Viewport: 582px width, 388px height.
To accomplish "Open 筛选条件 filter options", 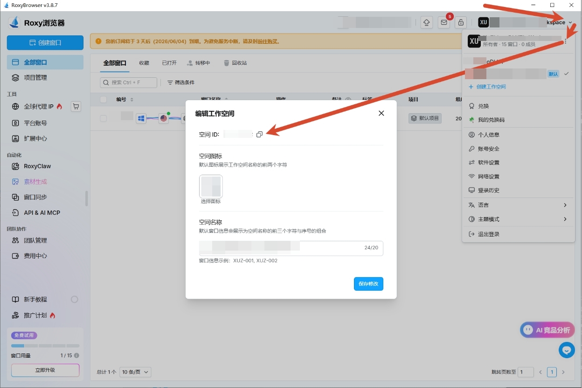I will point(181,82).
